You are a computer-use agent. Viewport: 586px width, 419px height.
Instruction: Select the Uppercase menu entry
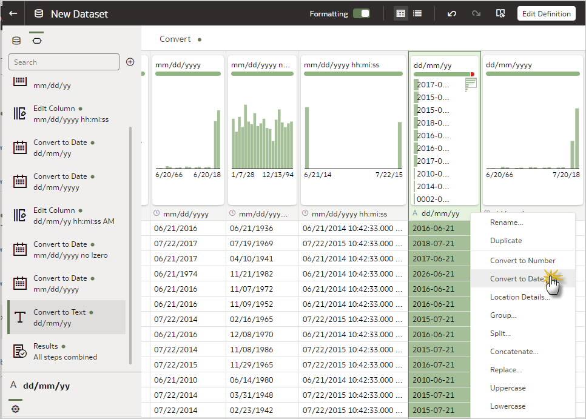click(508, 388)
